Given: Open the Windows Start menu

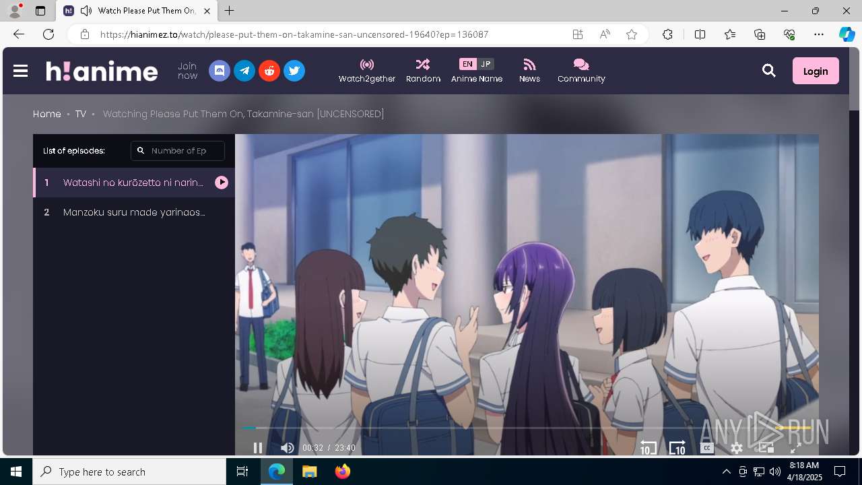Looking at the screenshot, I should 16,472.
